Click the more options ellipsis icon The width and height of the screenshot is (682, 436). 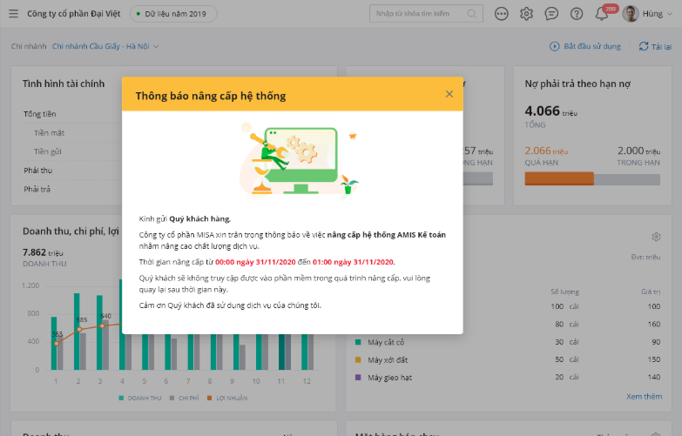[x=502, y=14]
